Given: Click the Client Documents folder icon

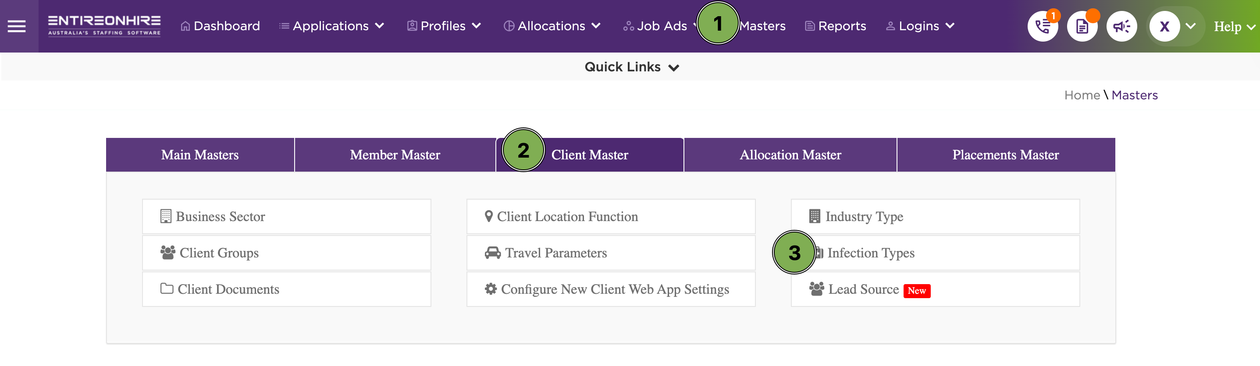Looking at the screenshot, I should coord(167,289).
